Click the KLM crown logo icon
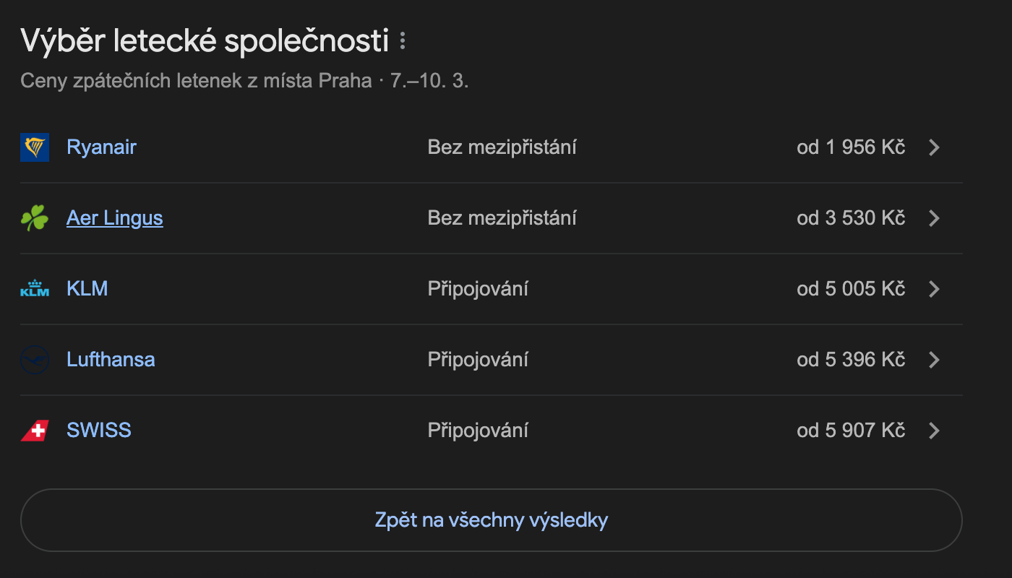The height and width of the screenshot is (578, 1012). (x=35, y=289)
